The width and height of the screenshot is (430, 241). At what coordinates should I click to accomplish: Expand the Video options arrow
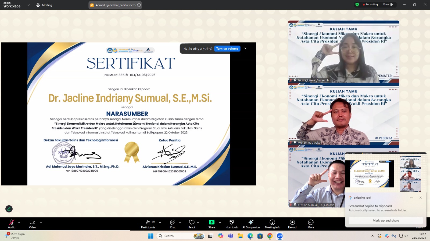tap(41, 222)
